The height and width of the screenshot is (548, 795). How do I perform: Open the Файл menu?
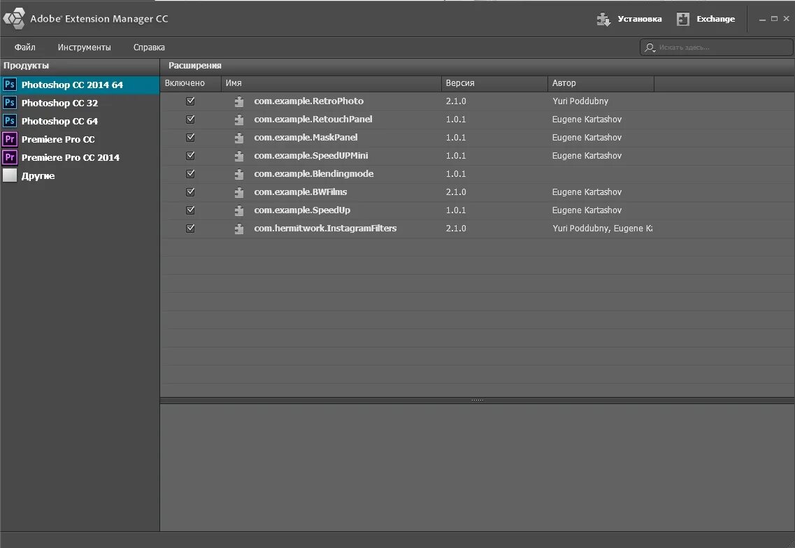[25, 47]
